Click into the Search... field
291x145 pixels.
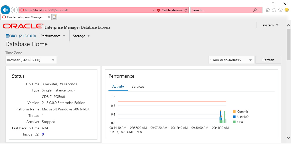tap(222, 10)
